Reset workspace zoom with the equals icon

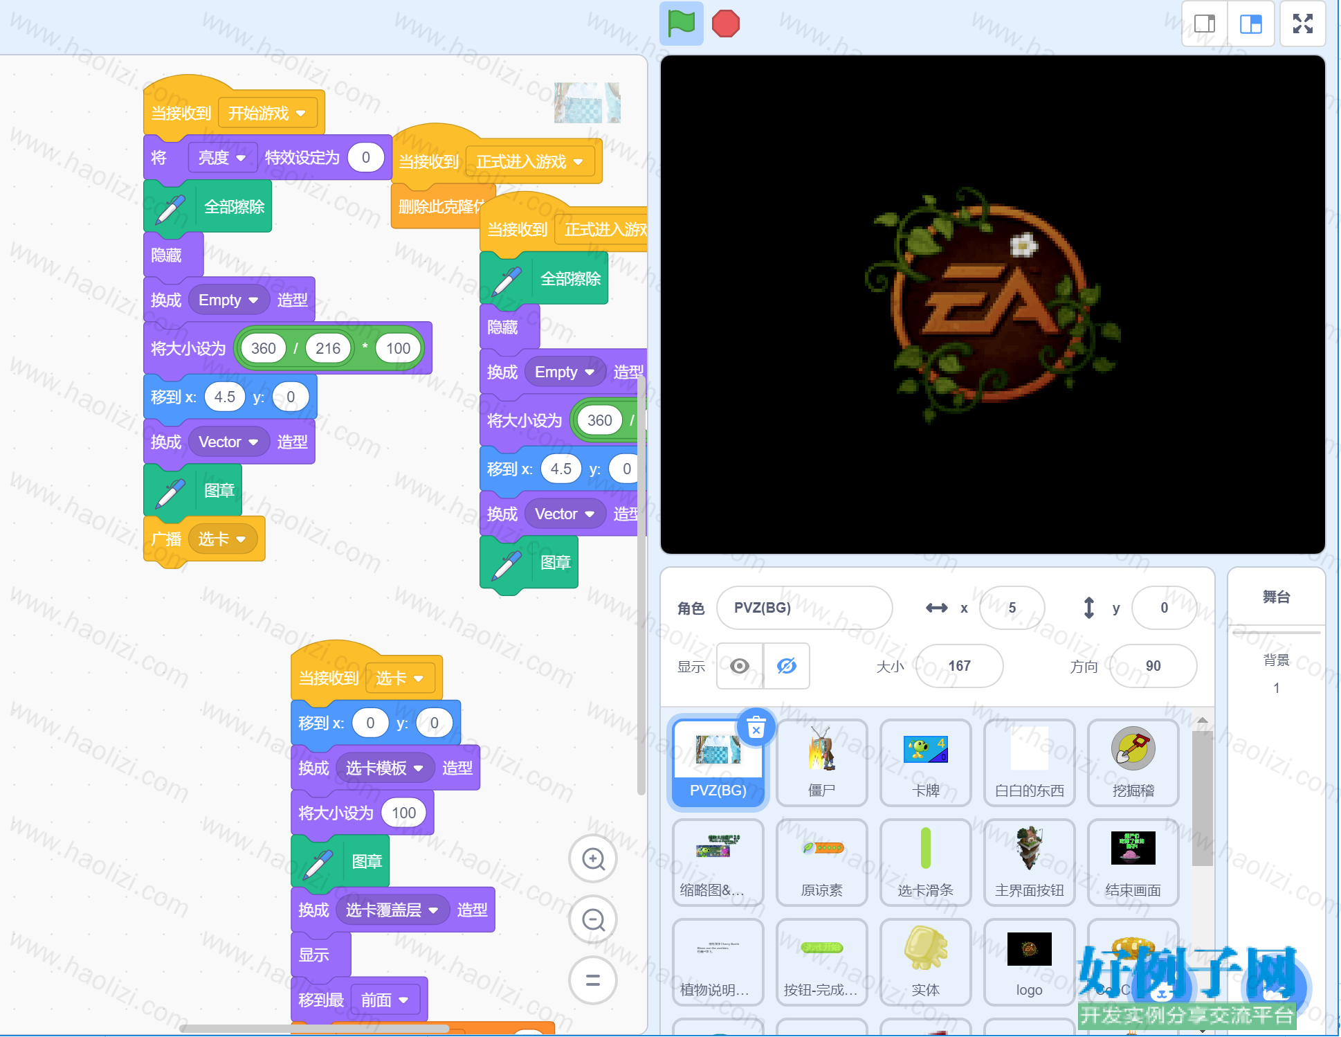(x=593, y=980)
